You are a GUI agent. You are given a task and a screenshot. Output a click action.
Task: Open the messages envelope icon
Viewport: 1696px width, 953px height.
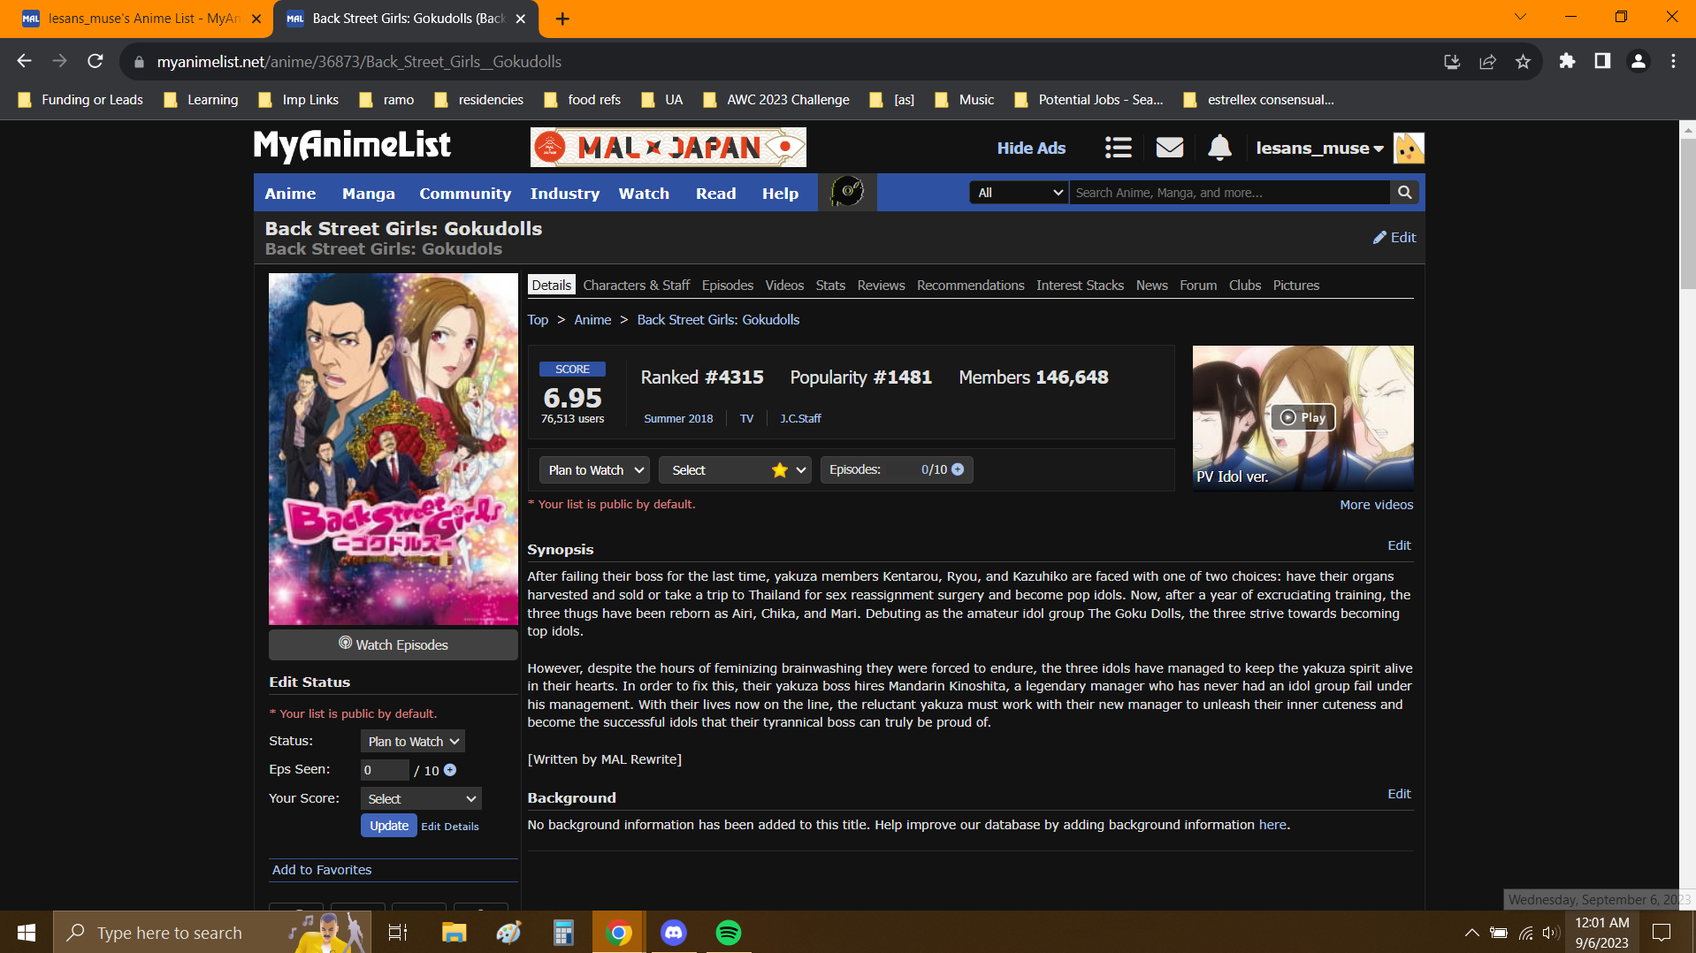1169,148
